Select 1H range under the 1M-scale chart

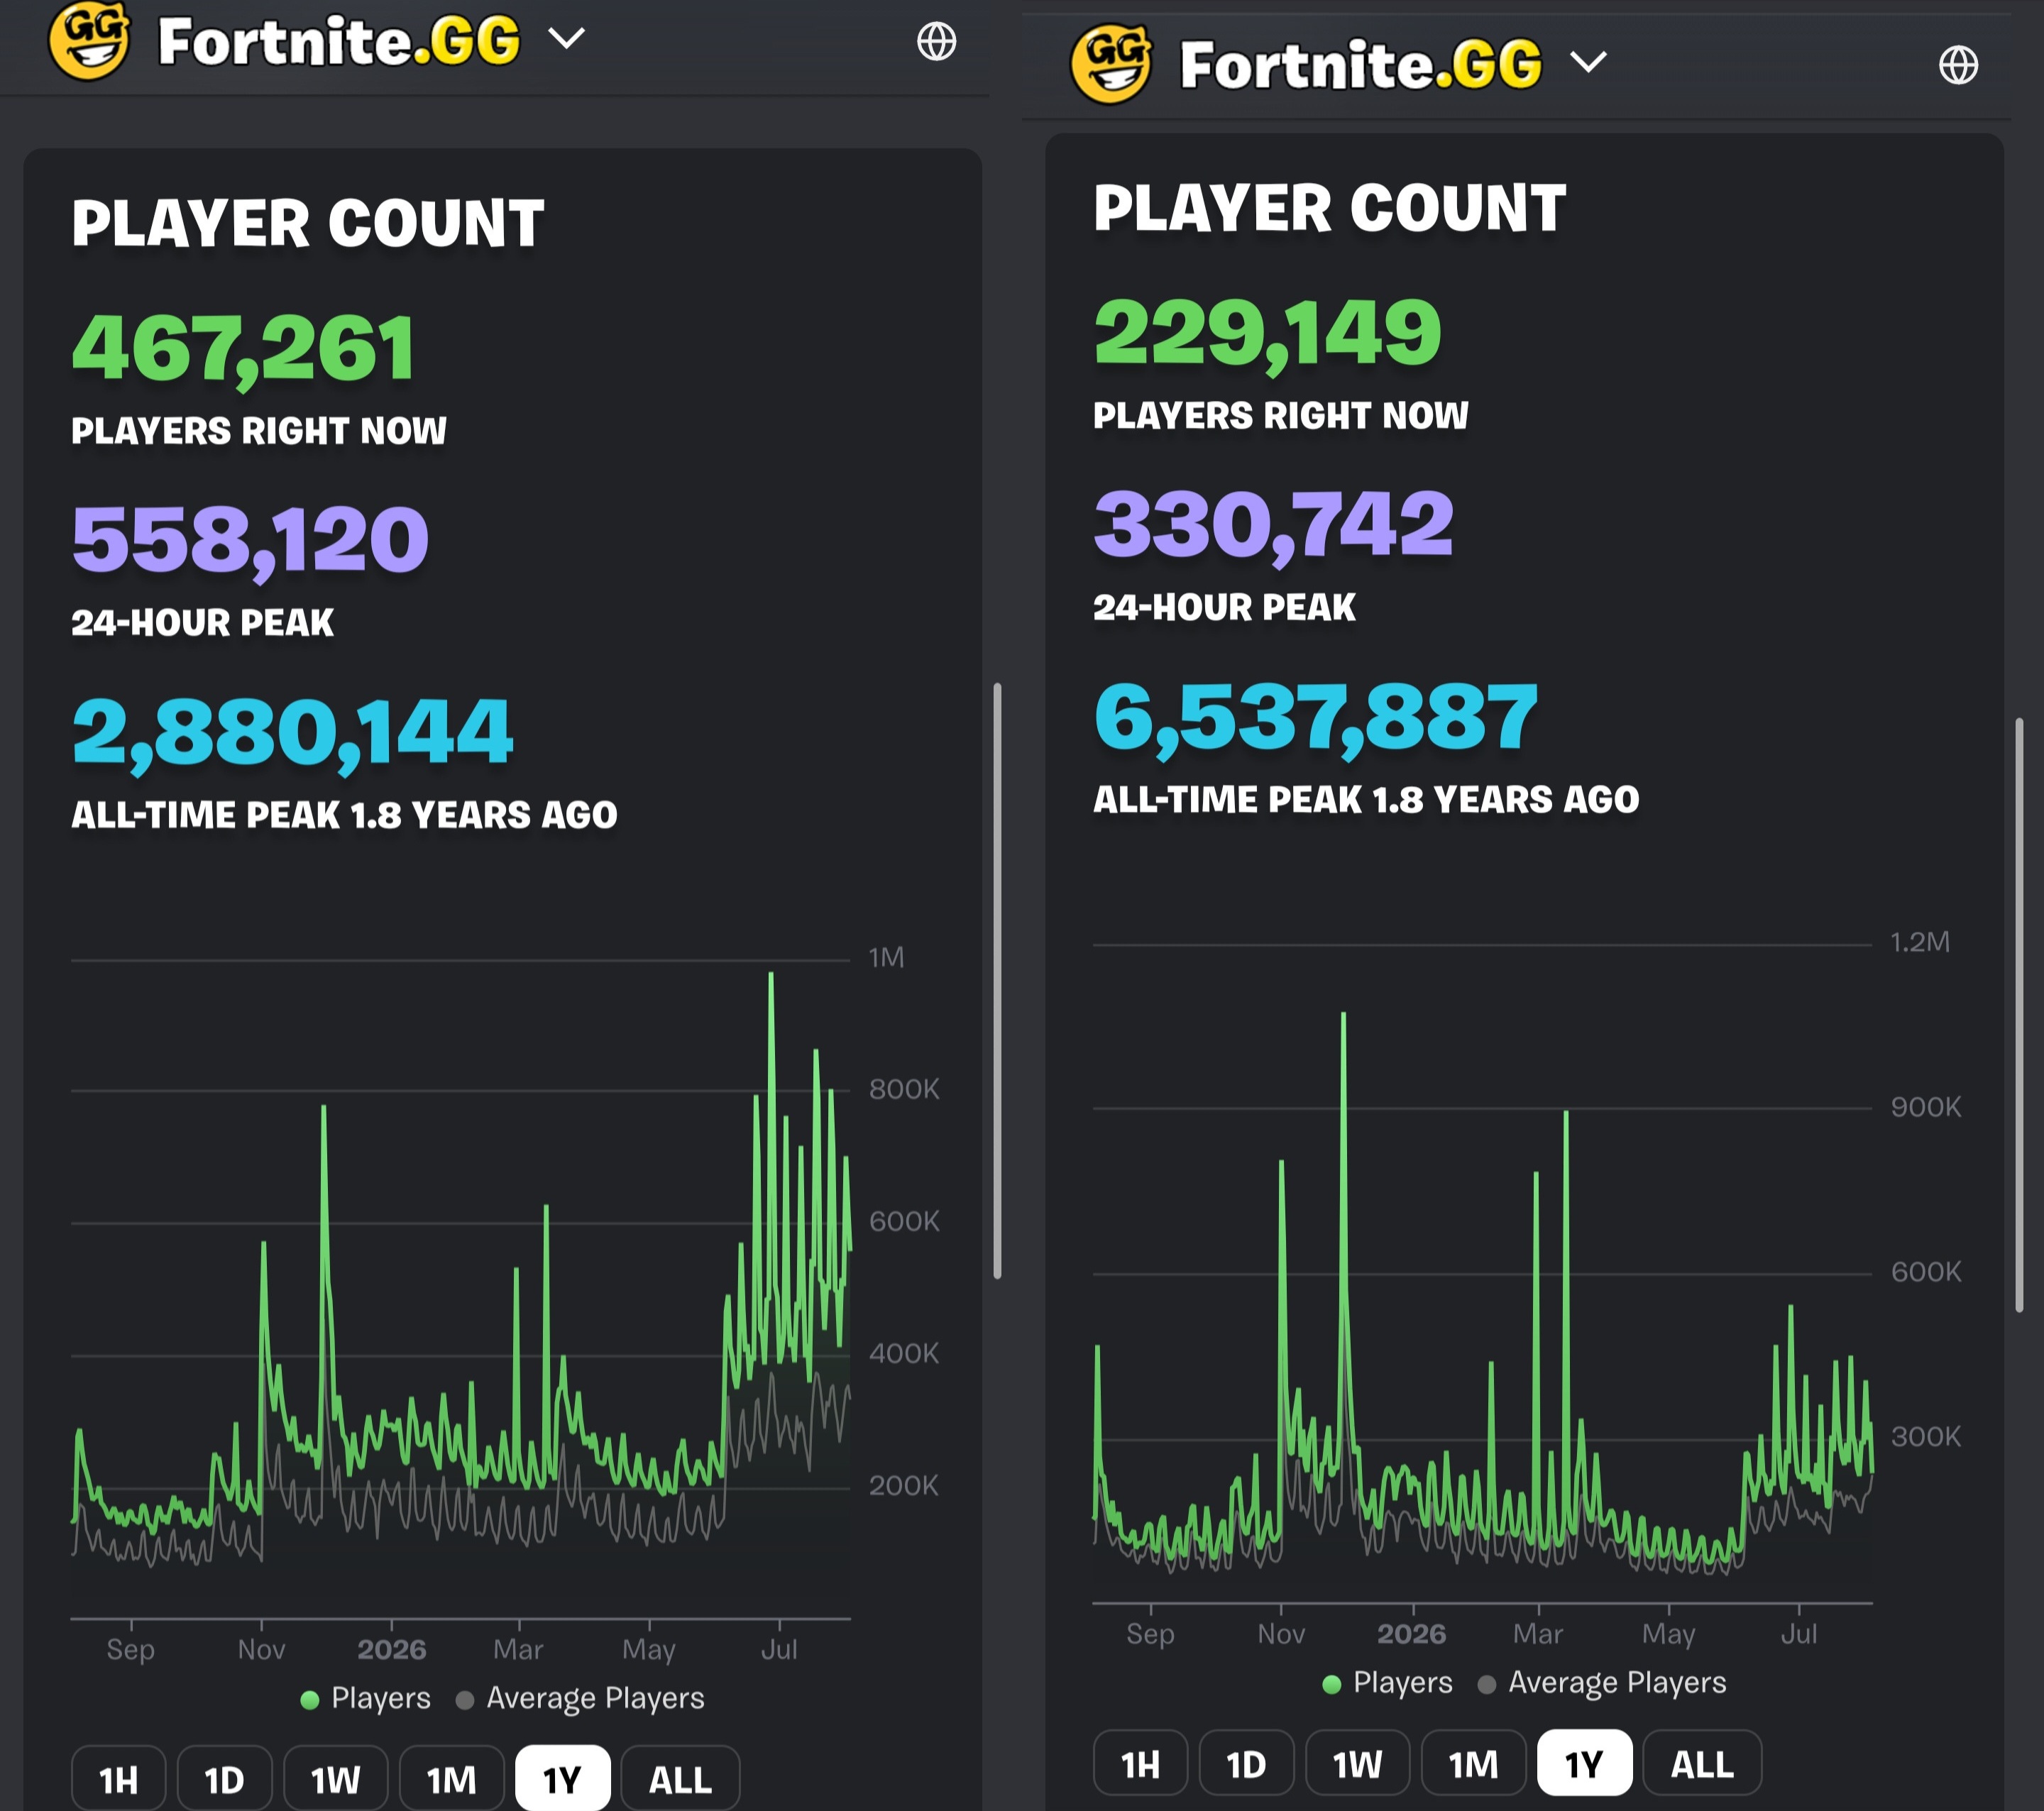click(119, 1779)
